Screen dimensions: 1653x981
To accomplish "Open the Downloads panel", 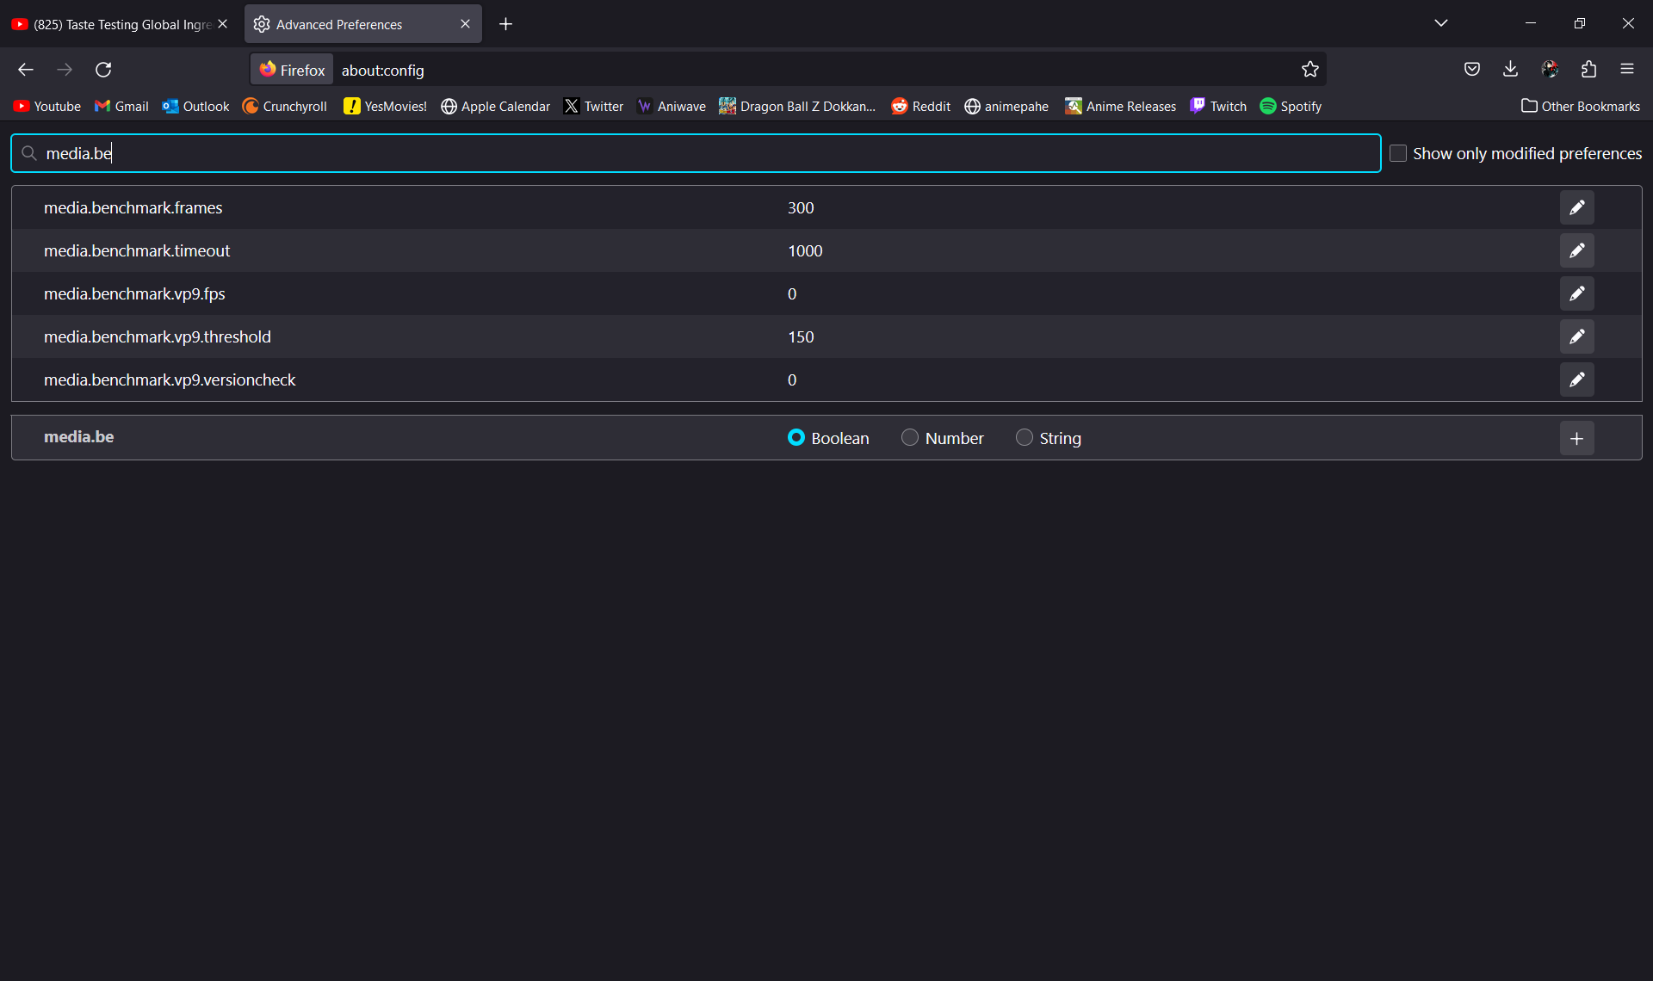I will pyautogui.click(x=1510, y=70).
